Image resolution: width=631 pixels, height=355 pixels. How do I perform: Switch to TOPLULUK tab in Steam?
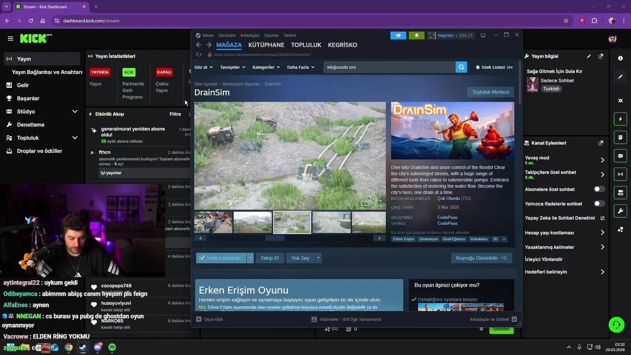pos(306,45)
